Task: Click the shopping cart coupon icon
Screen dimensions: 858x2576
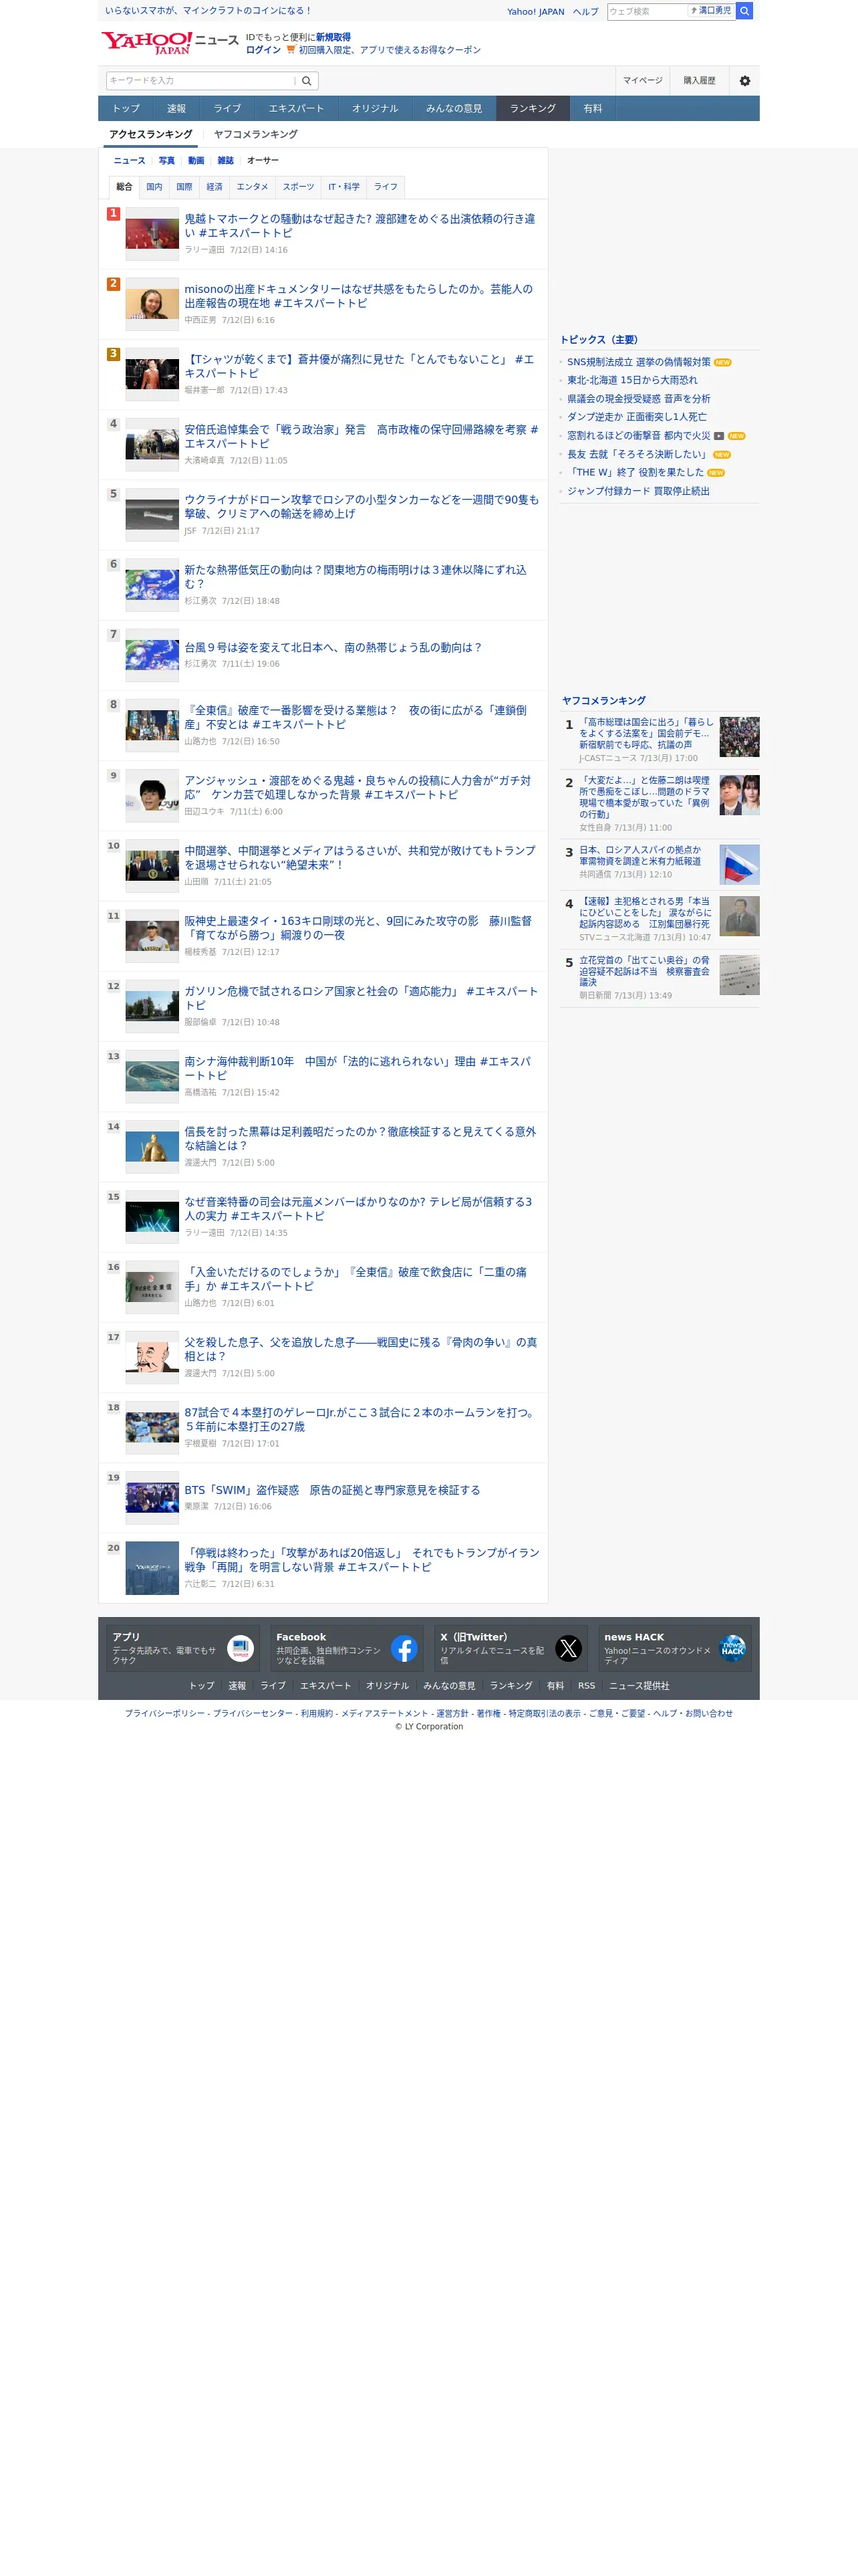Action: point(291,50)
